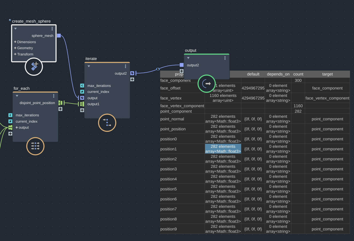
Task: Click the for_each output input port
Action: (x=10, y=128)
